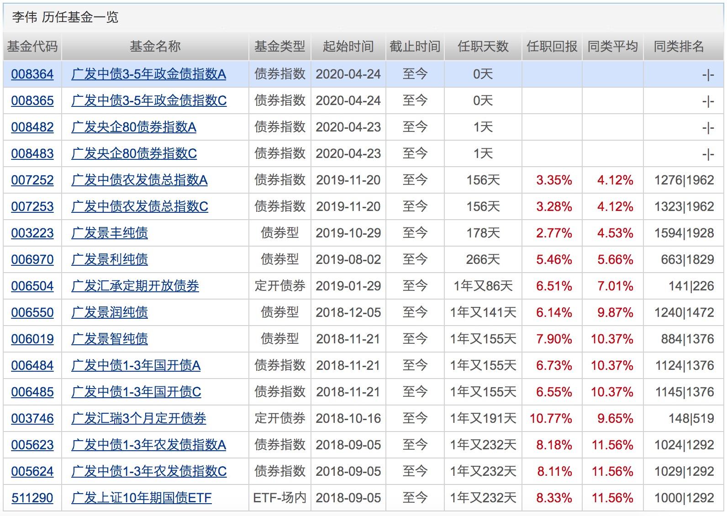The image size is (727, 516).
Task: Open fund 广发汇承定期开放债券
Action: tap(135, 286)
